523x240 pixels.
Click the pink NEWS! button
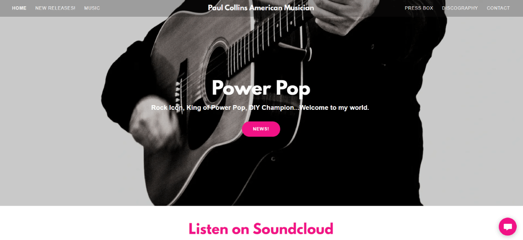point(261,129)
